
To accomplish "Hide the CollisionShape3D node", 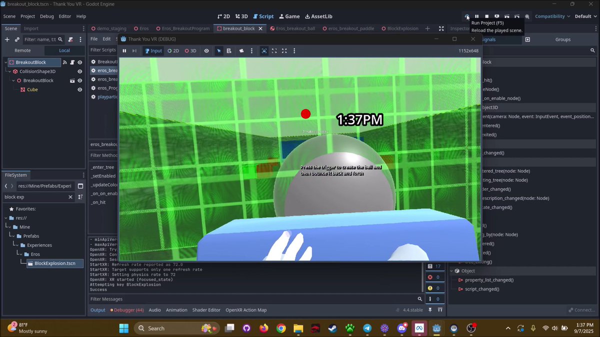I will click(79, 71).
